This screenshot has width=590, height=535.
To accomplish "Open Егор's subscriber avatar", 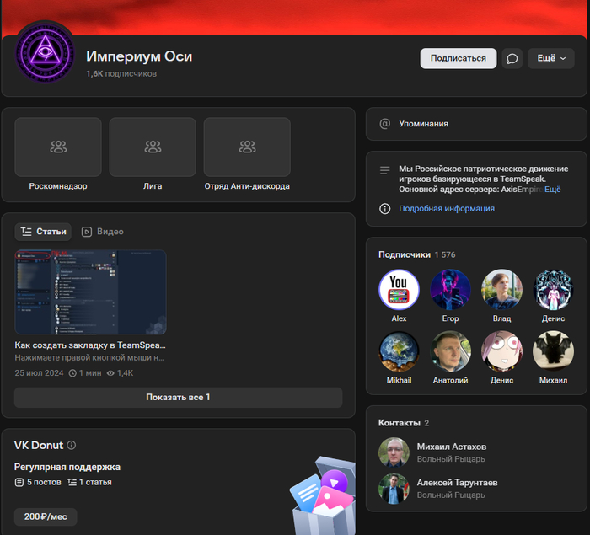I will pyautogui.click(x=450, y=290).
